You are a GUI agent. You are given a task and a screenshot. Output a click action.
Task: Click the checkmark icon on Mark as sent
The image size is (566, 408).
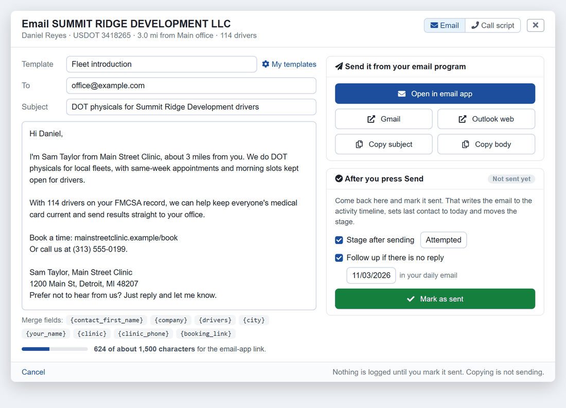tap(411, 299)
